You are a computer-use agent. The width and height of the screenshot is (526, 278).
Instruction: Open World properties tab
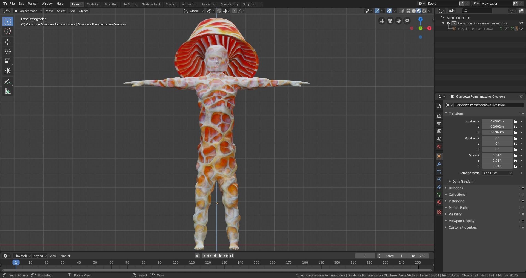[439, 147]
